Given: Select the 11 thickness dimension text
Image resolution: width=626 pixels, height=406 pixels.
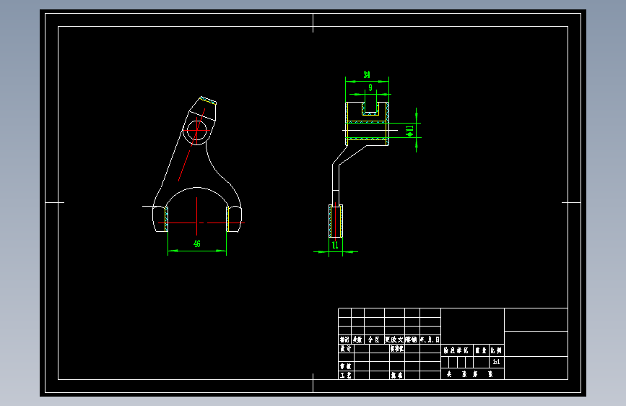Looking at the screenshot, I should 335,245.
